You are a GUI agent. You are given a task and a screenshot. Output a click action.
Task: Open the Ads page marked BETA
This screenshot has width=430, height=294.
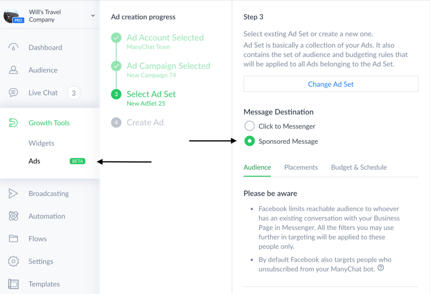pyautogui.click(x=34, y=161)
